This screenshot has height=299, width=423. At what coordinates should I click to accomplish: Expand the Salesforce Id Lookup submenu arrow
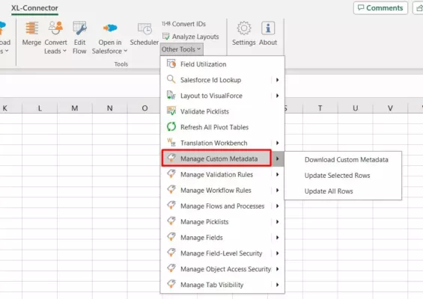tap(277, 80)
